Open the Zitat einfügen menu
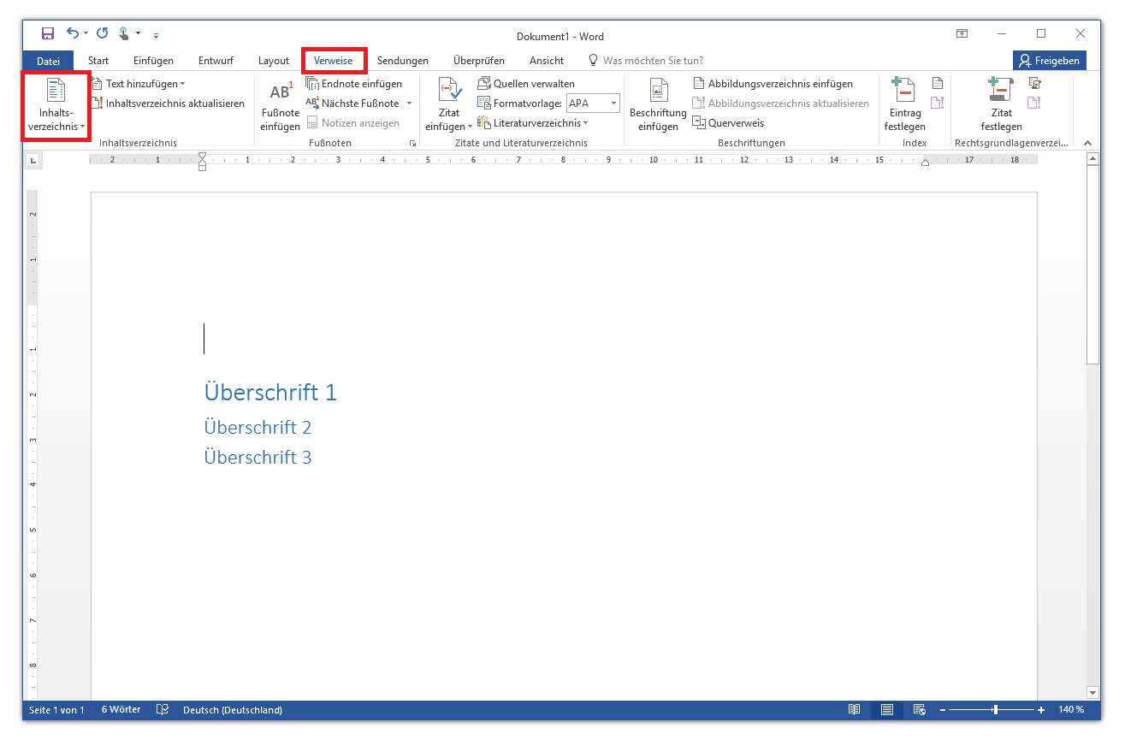Viewport: 1125px width, 740px height. point(449,106)
